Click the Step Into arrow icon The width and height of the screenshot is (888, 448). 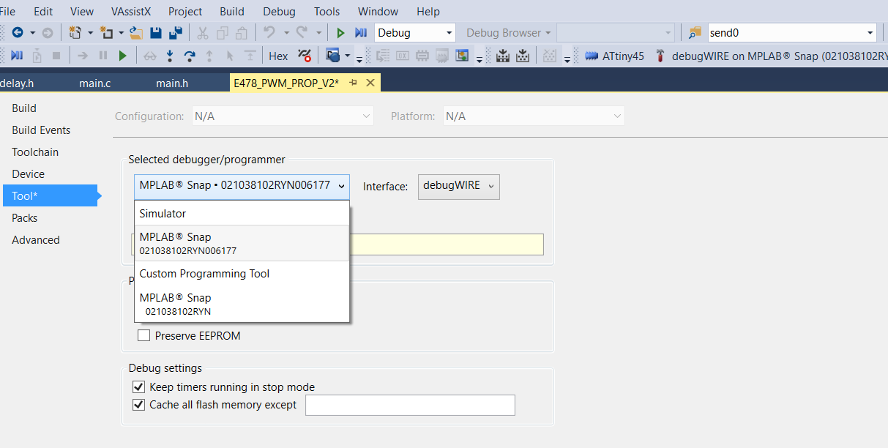pyautogui.click(x=170, y=56)
